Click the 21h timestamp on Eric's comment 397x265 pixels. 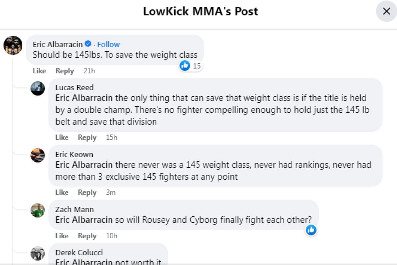(x=89, y=71)
